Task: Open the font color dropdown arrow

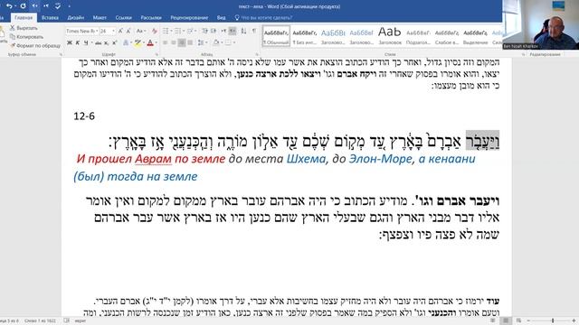Action: [156, 42]
